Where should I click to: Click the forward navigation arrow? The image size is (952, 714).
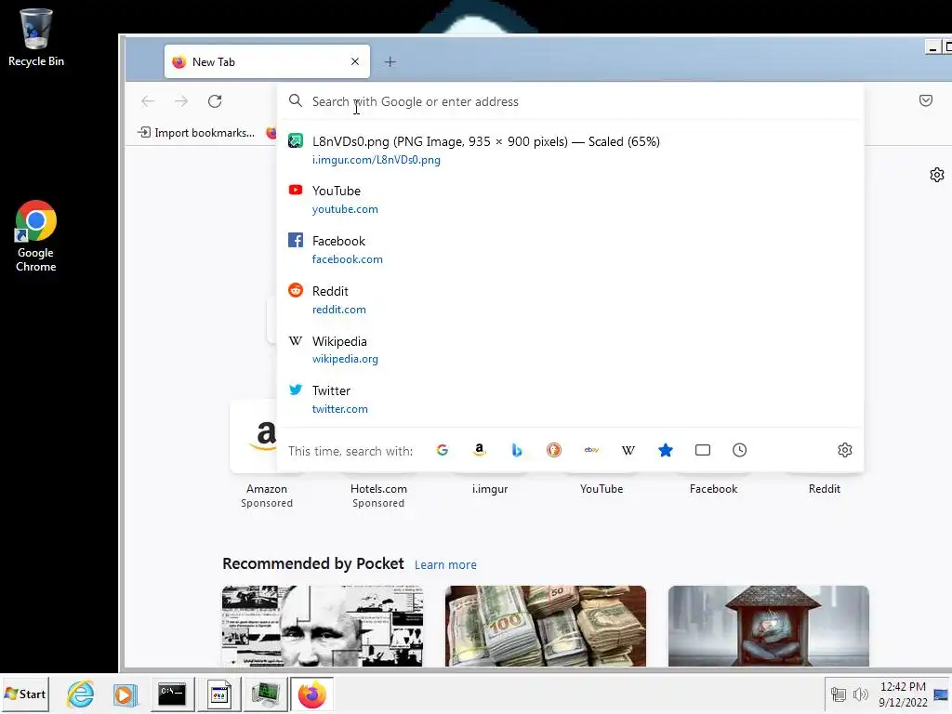point(181,101)
